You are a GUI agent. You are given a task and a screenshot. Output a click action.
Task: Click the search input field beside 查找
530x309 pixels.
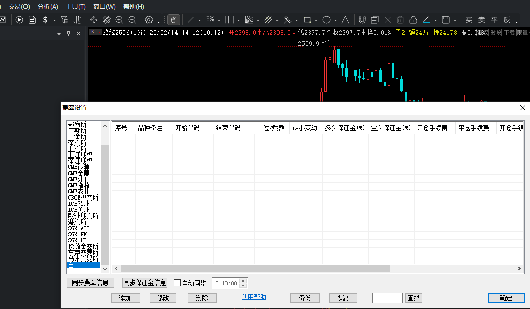point(388,298)
